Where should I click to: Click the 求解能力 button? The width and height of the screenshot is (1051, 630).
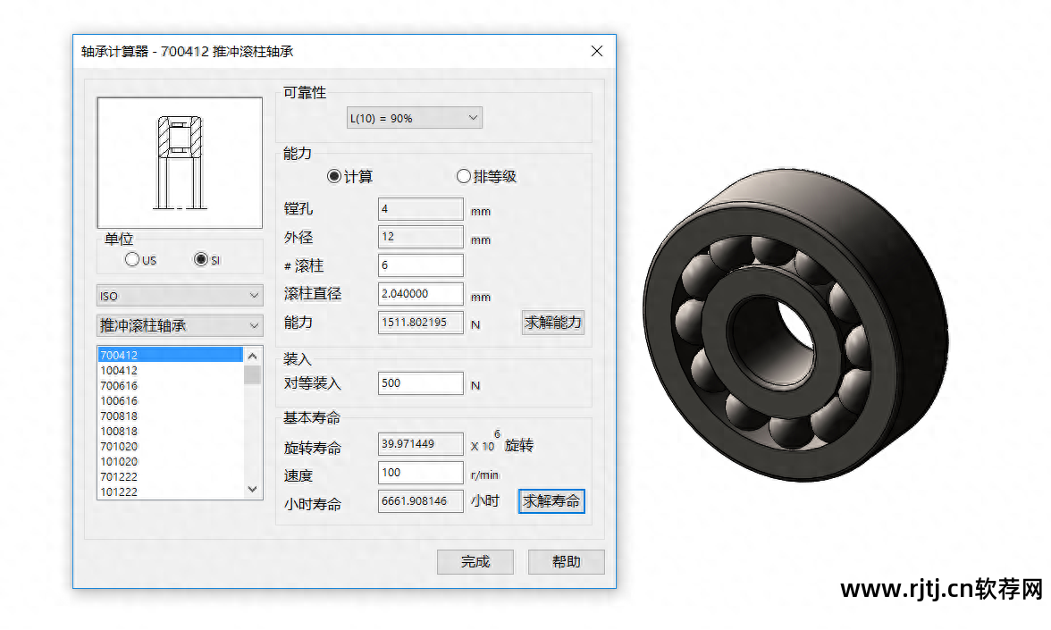(552, 322)
